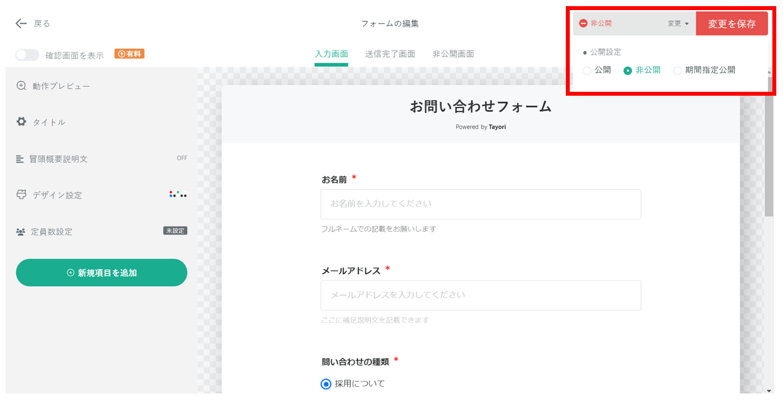Click the gear icon beside タイトル
The width and height of the screenshot is (783, 403).
(21, 121)
